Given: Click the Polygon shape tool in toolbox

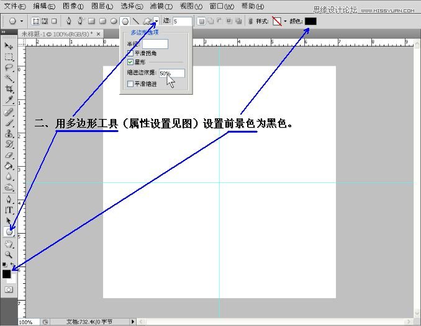Looking at the screenshot, I should pos(9,232).
